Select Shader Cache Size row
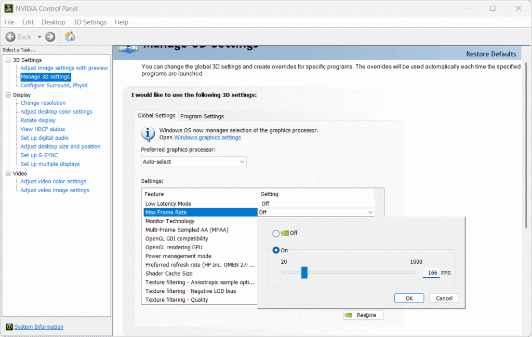This screenshot has width=532, height=337. tap(200, 274)
